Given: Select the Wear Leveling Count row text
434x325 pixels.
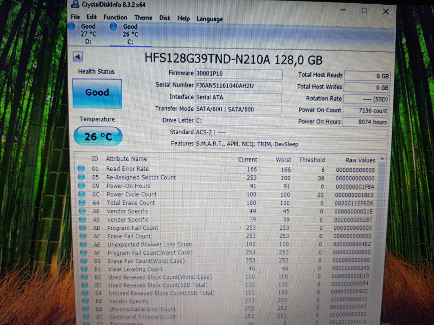Looking at the screenshot, I should 135,269.
